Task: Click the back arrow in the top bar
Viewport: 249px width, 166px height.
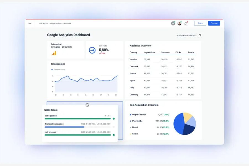Action: tap(30, 24)
